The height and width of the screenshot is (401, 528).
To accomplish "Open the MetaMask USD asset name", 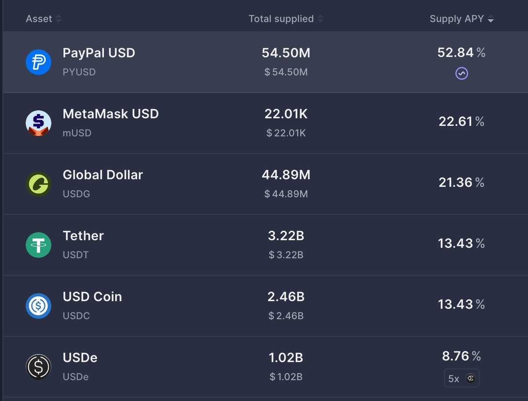I will pyautogui.click(x=111, y=114).
